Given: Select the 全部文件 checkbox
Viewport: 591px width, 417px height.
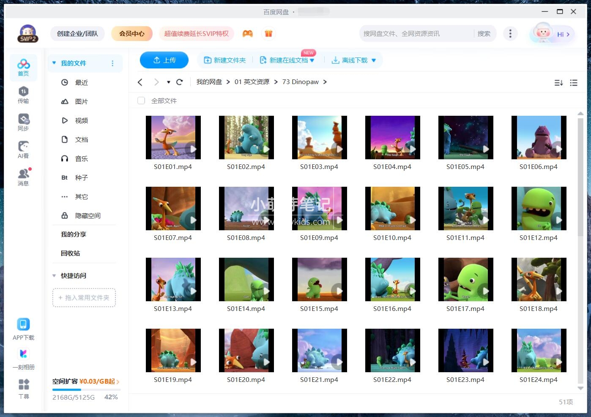Looking at the screenshot, I should click(x=141, y=101).
